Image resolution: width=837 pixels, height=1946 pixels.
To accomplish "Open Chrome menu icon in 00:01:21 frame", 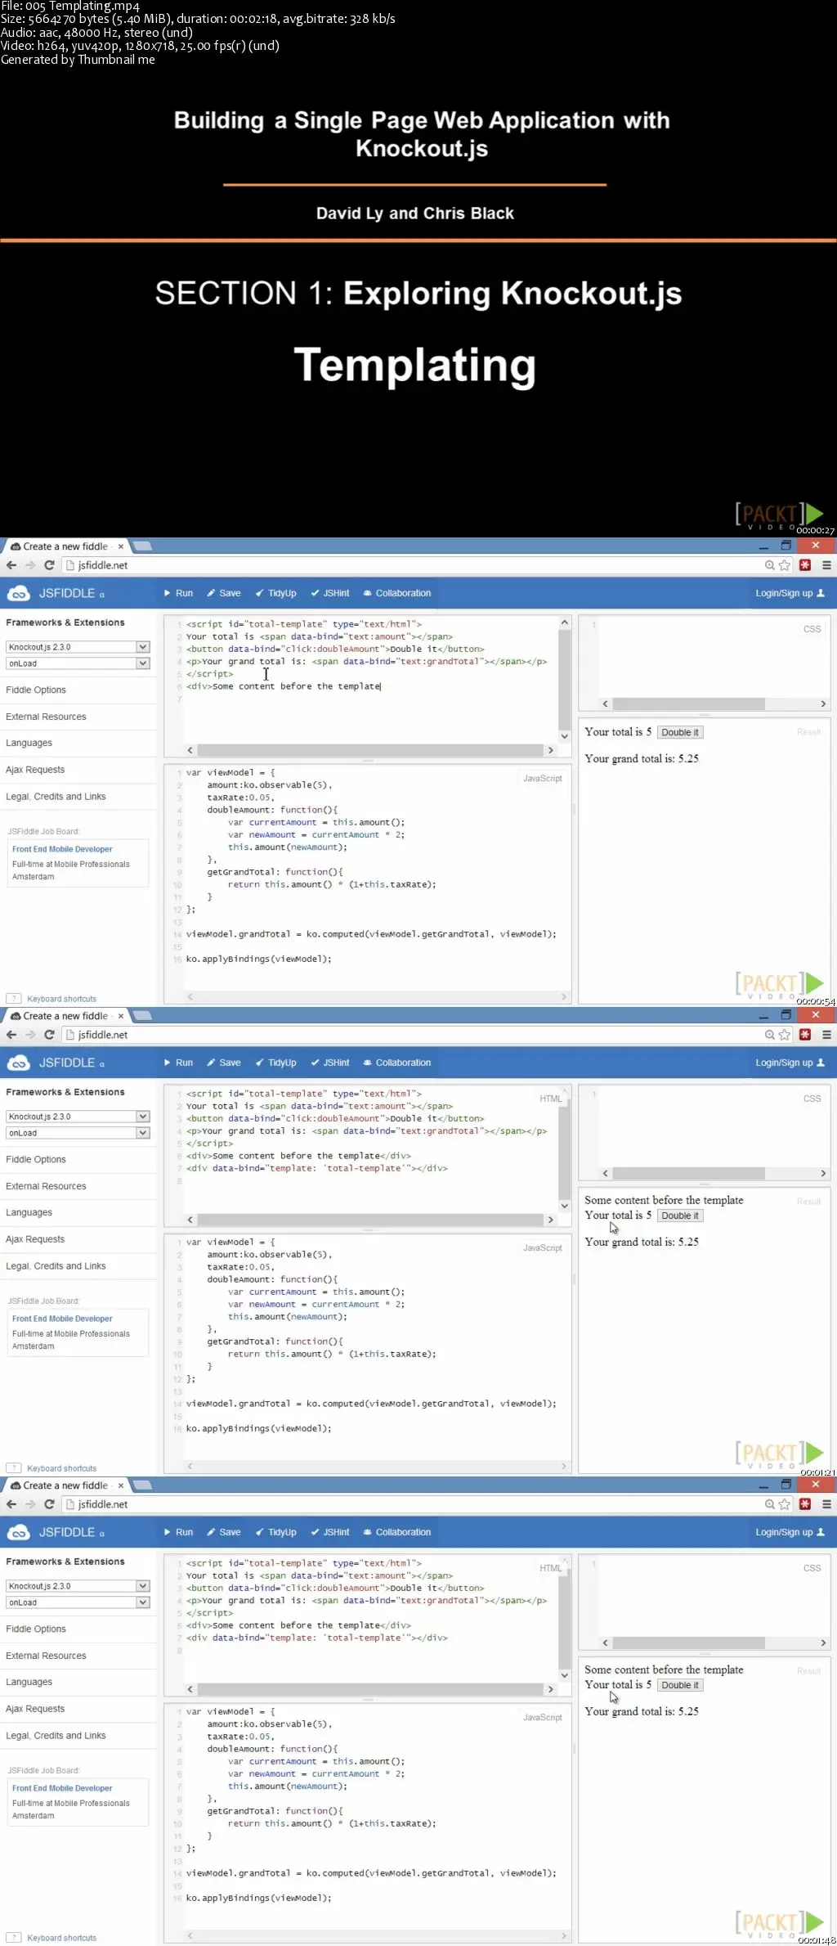I will (x=826, y=1035).
